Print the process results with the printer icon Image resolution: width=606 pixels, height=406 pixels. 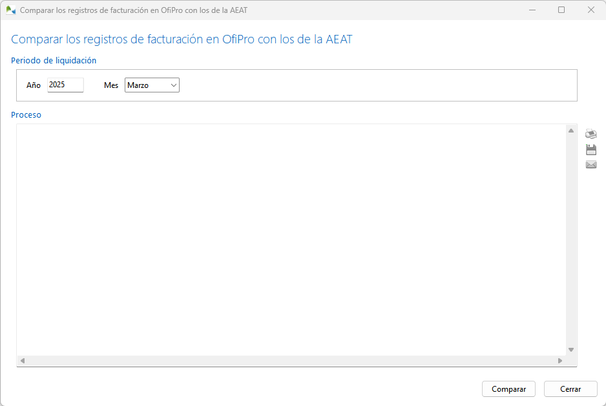590,134
